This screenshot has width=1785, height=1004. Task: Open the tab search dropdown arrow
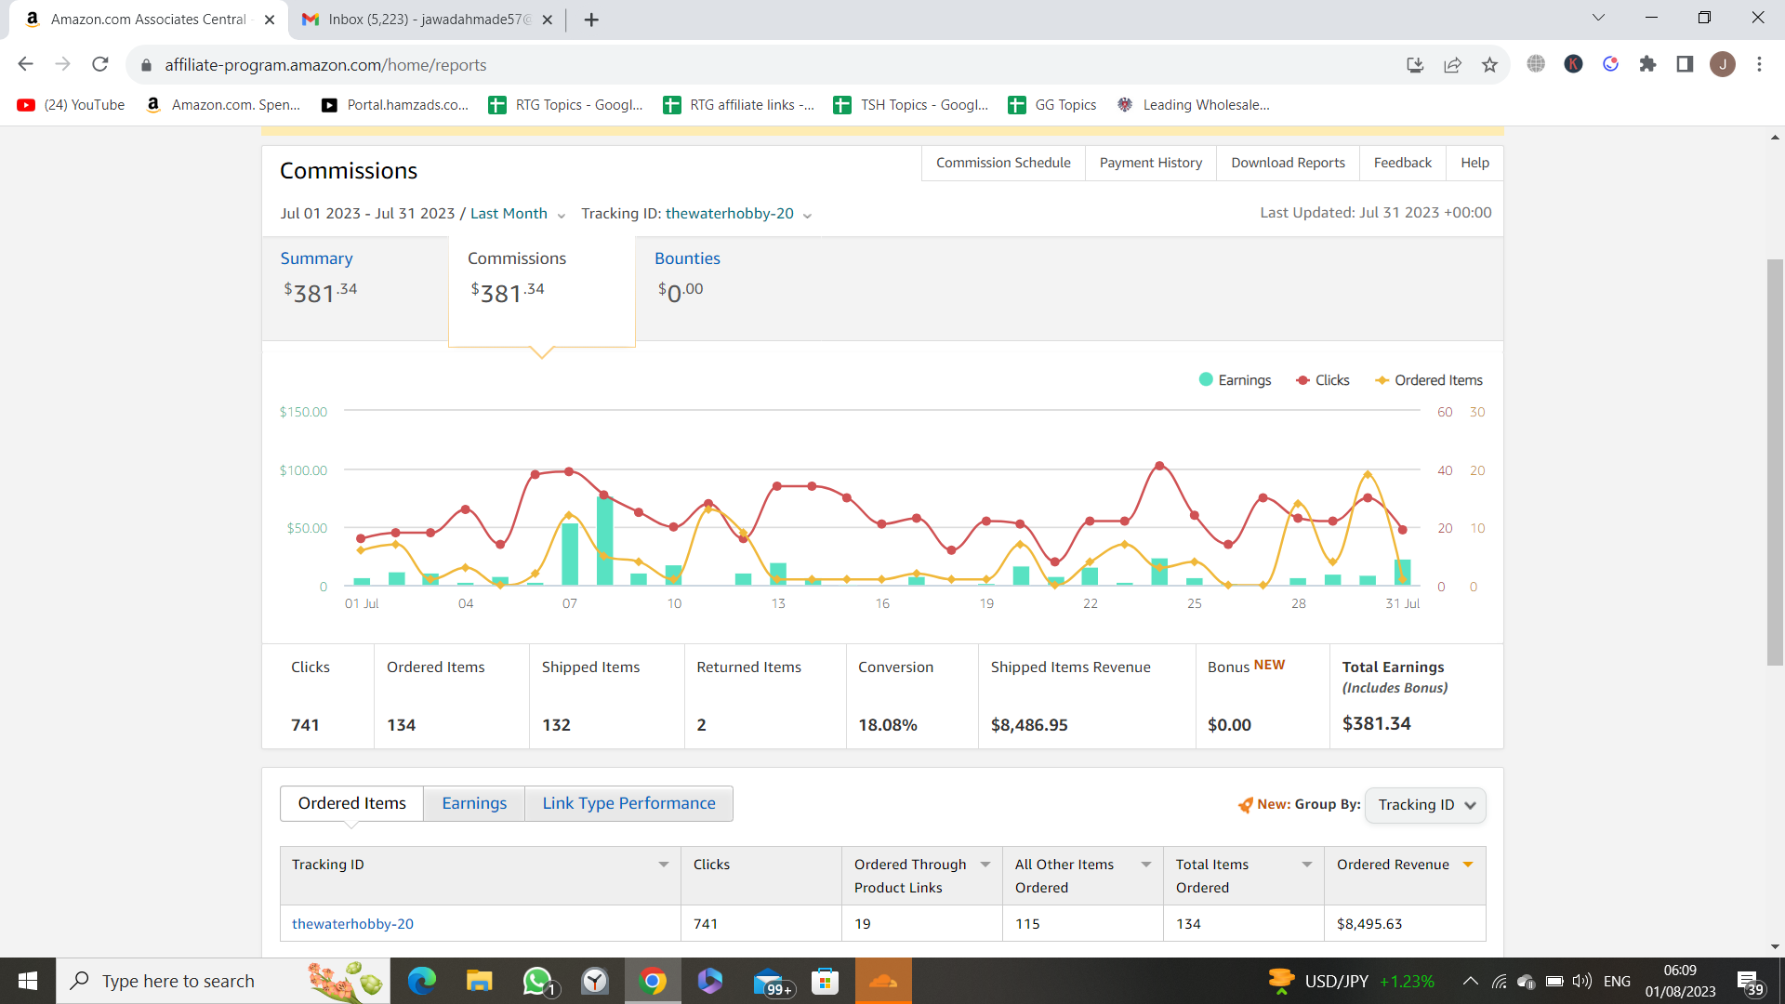pyautogui.click(x=1598, y=18)
